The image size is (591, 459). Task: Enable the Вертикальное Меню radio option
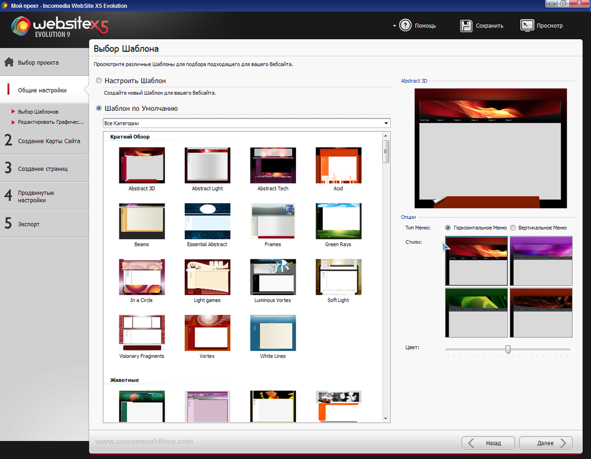pos(513,227)
